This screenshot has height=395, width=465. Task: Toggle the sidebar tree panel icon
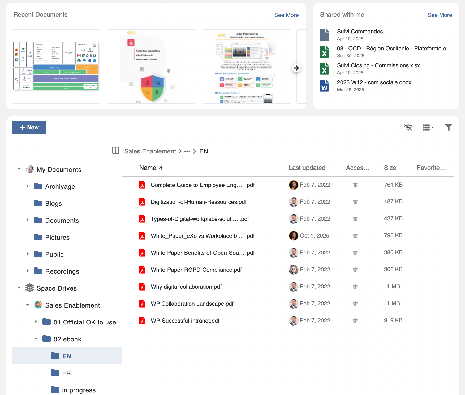115,150
